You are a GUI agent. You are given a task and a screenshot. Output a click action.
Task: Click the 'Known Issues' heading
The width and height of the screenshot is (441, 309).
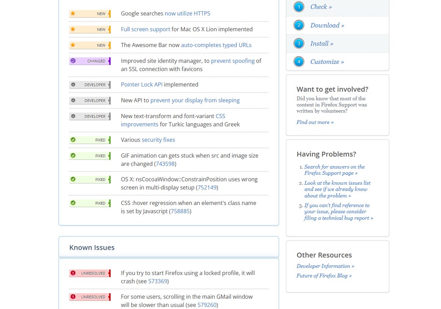pos(92,247)
